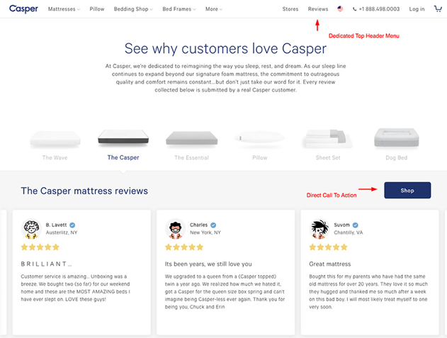
Task: Expand the More menu
Action: tap(213, 9)
